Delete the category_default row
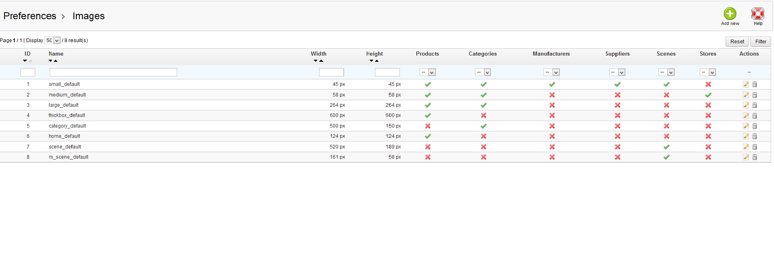Viewport: 774px width, 265px height. pos(755,126)
